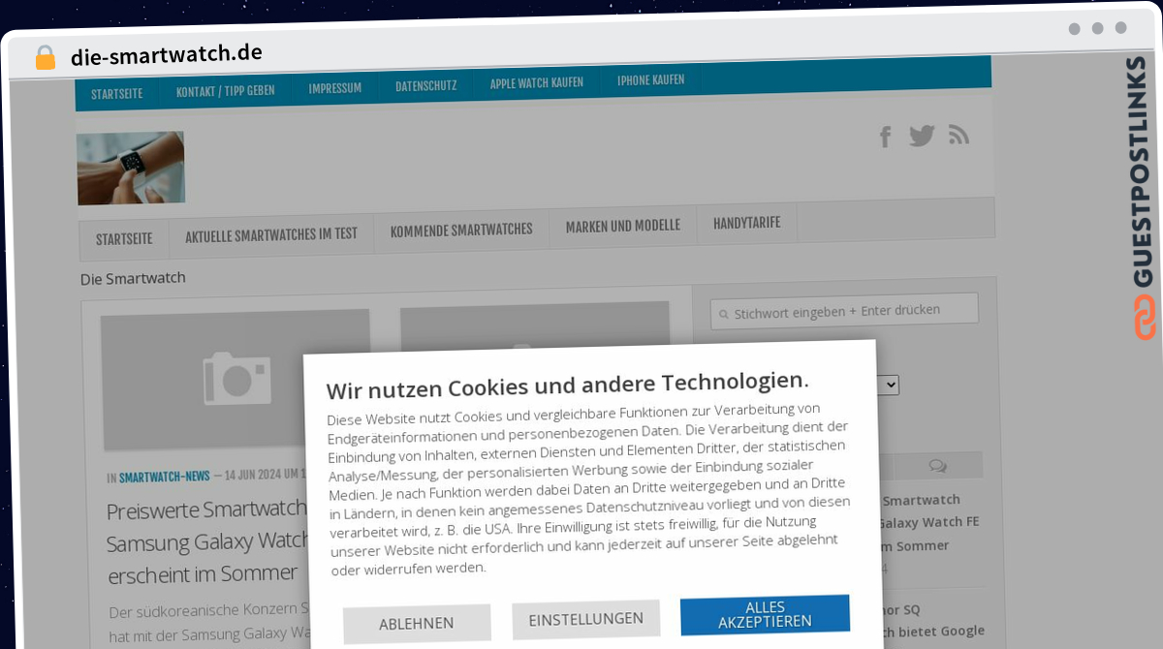Select Startseite in the grey main menu

point(124,238)
